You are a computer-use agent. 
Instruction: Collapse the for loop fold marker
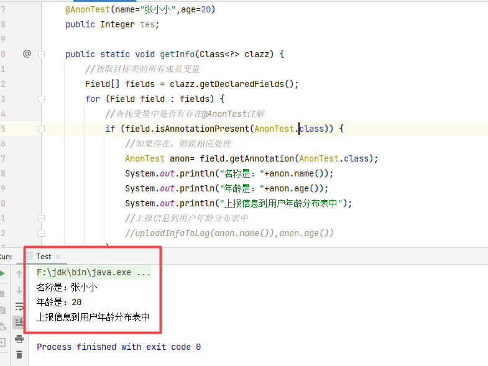(x=41, y=99)
